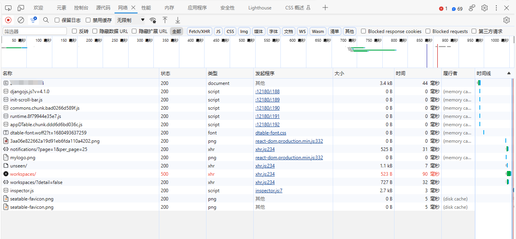
Task: Open the 性能 tab
Action: (146, 8)
